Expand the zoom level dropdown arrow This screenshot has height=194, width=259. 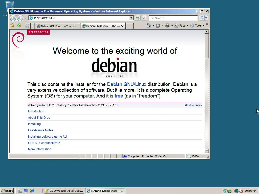(203, 156)
